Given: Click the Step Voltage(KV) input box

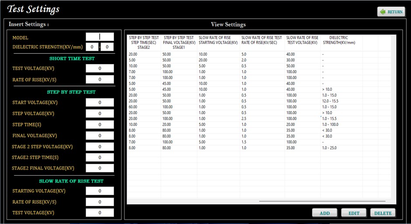Looking at the screenshot, I should pyautogui.click(x=100, y=113).
